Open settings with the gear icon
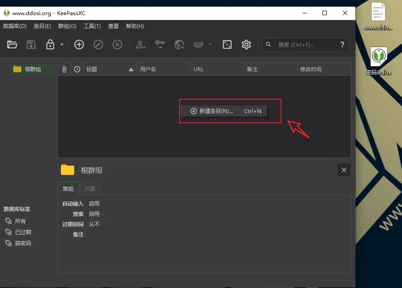The width and height of the screenshot is (402, 288). pyautogui.click(x=246, y=45)
